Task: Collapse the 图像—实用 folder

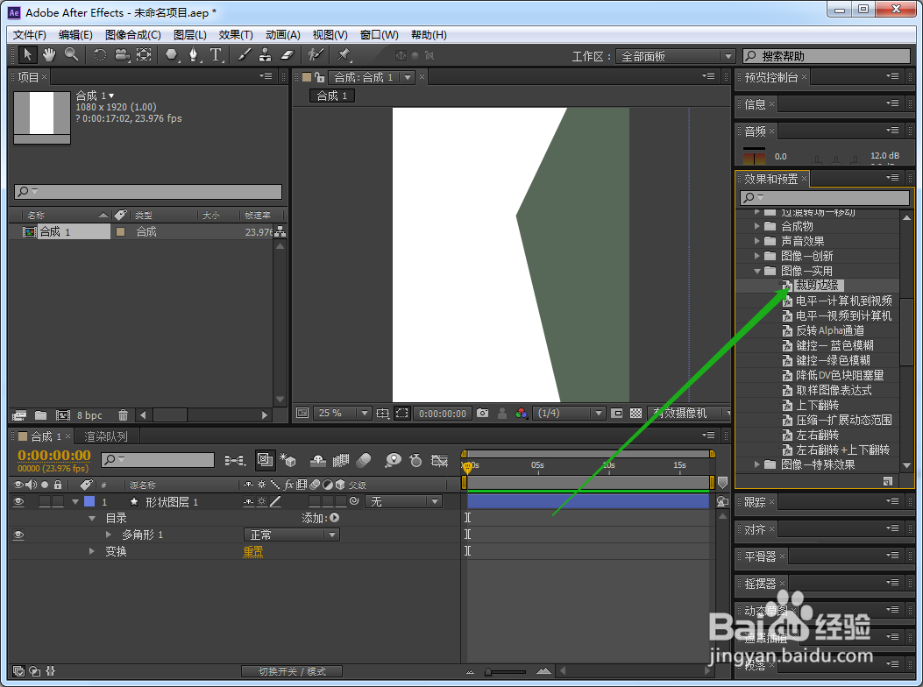Action: coord(757,271)
